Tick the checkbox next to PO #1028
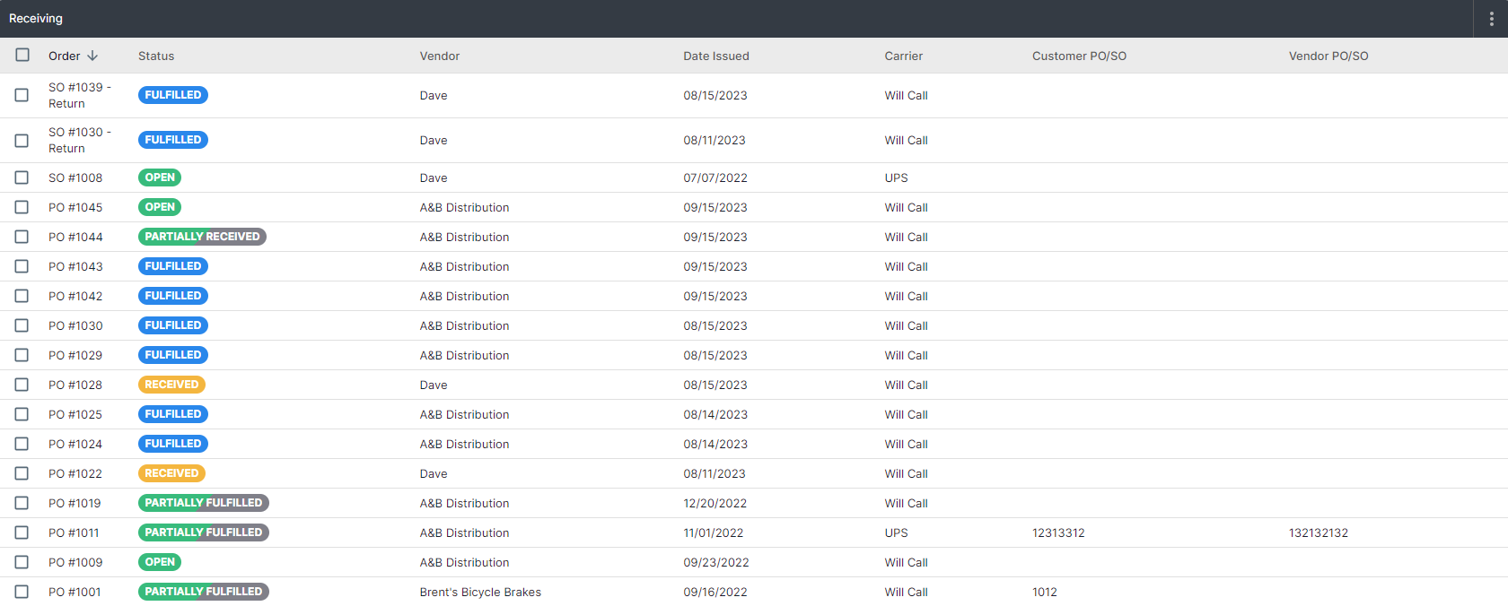The width and height of the screenshot is (1508, 606). point(22,385)
